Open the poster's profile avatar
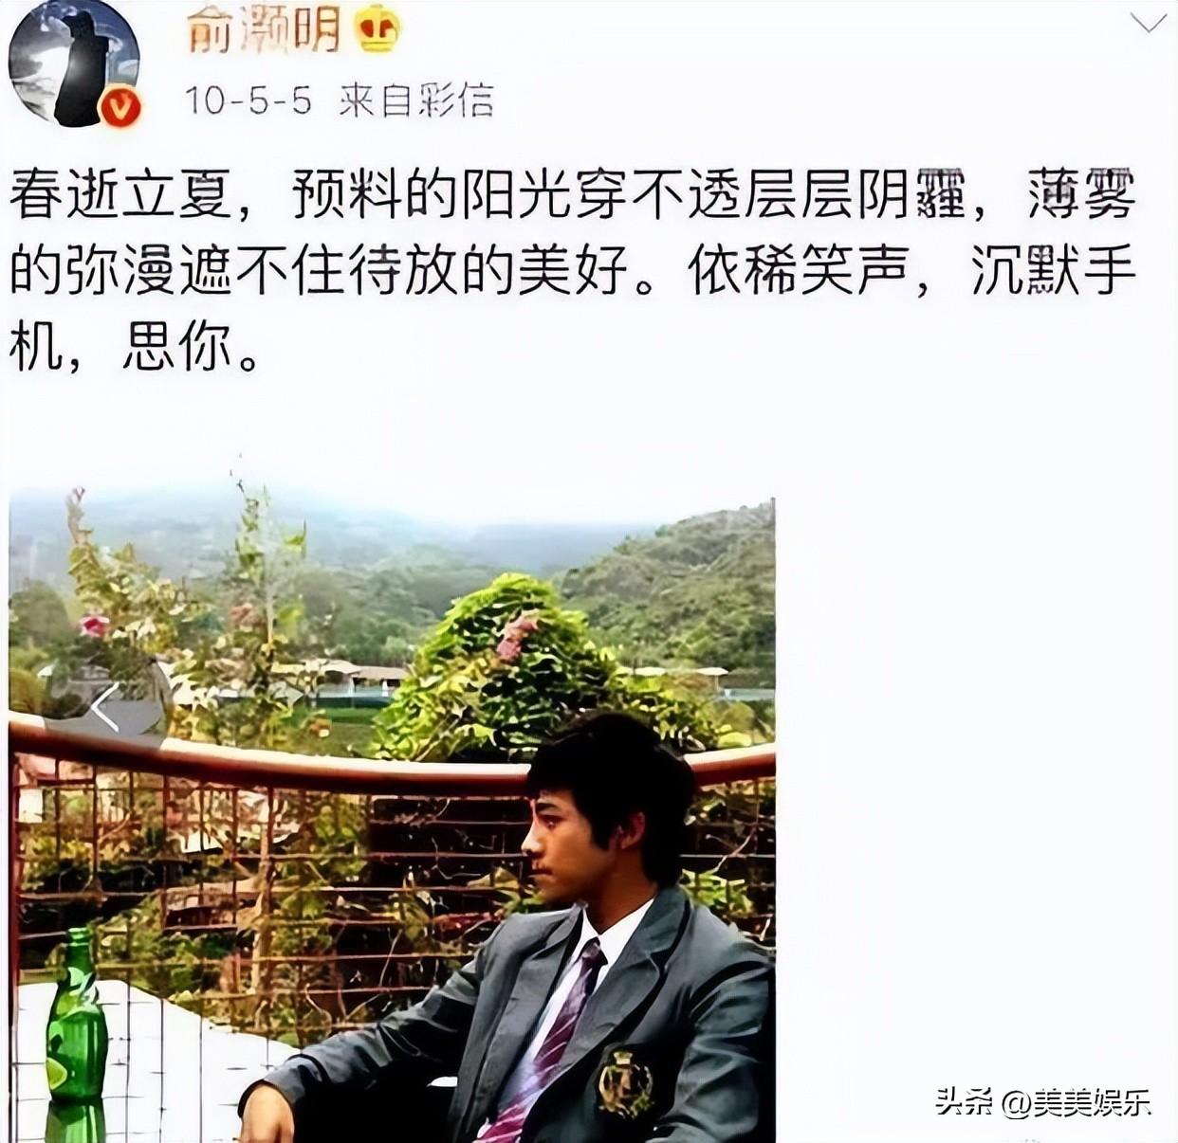The width and height of the screenshot is (1178, 1143). coord(74,63)
